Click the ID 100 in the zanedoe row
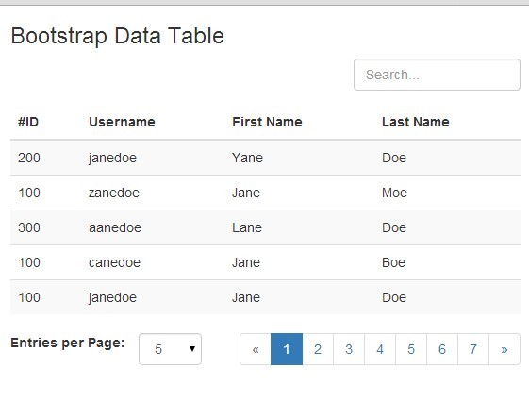This screenshot has width=529, height=403. 29,193
